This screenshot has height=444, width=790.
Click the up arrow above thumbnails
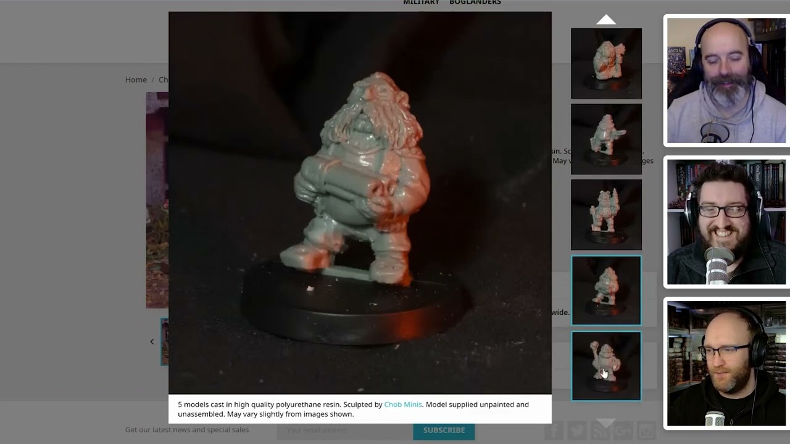point(606,20)
